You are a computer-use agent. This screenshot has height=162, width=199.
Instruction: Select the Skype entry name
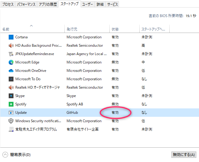[20, 96]
